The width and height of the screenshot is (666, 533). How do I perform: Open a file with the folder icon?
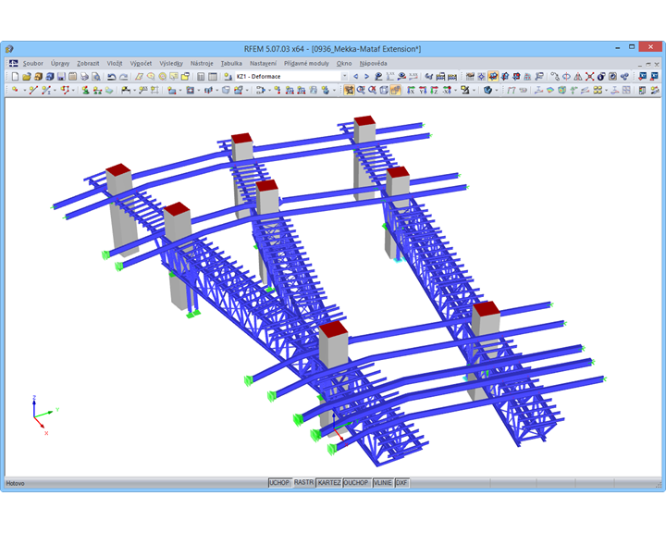[27, 77]
